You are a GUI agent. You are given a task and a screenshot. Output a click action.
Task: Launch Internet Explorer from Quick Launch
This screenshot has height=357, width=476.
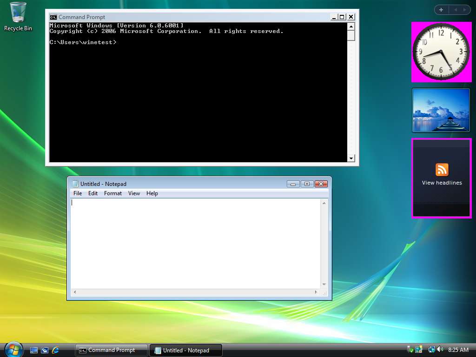56,350
